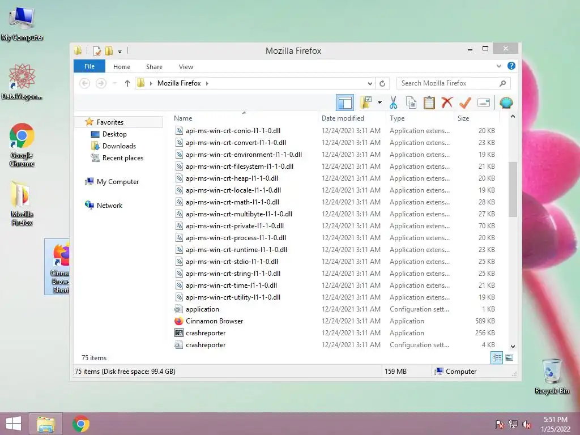
Task: Select the Recycle Bin desktop icon
Action: (552, 376)
